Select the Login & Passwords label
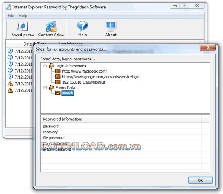The width and height of the screenshot is (223, 194). [x=71, y=66]
